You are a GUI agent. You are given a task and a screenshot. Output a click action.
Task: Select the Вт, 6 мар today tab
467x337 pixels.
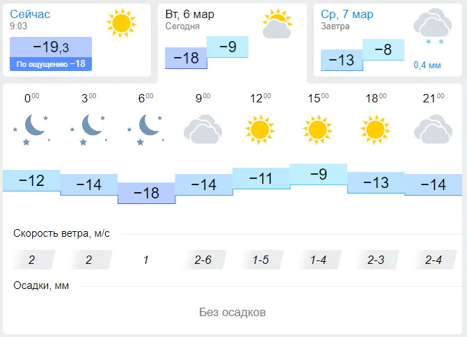click(x=191, y=15)
